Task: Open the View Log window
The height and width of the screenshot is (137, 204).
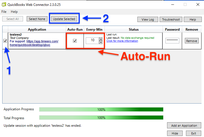Action: tap(148, 19)
